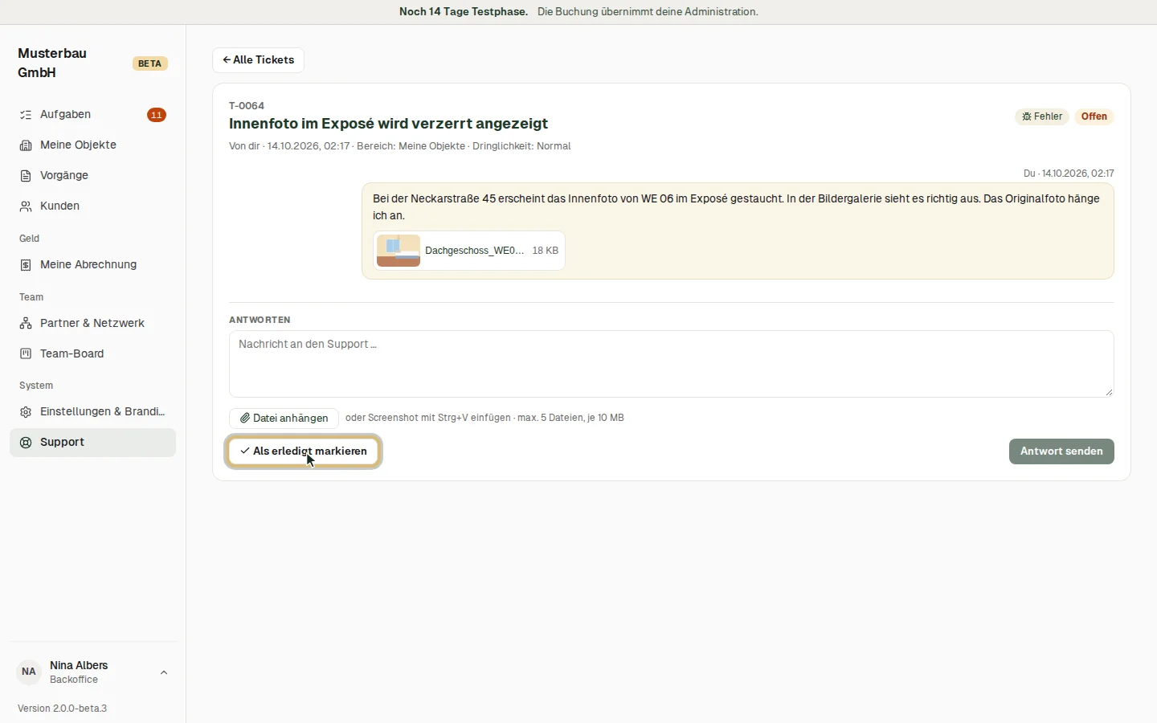Click the Einstellungen gear icon
Screen dimensions: 1157x723
(26, 412)
